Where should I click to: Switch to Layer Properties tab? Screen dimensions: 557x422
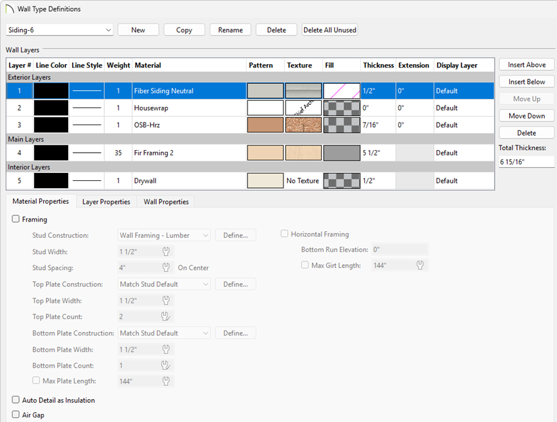[x=106, y=202]
